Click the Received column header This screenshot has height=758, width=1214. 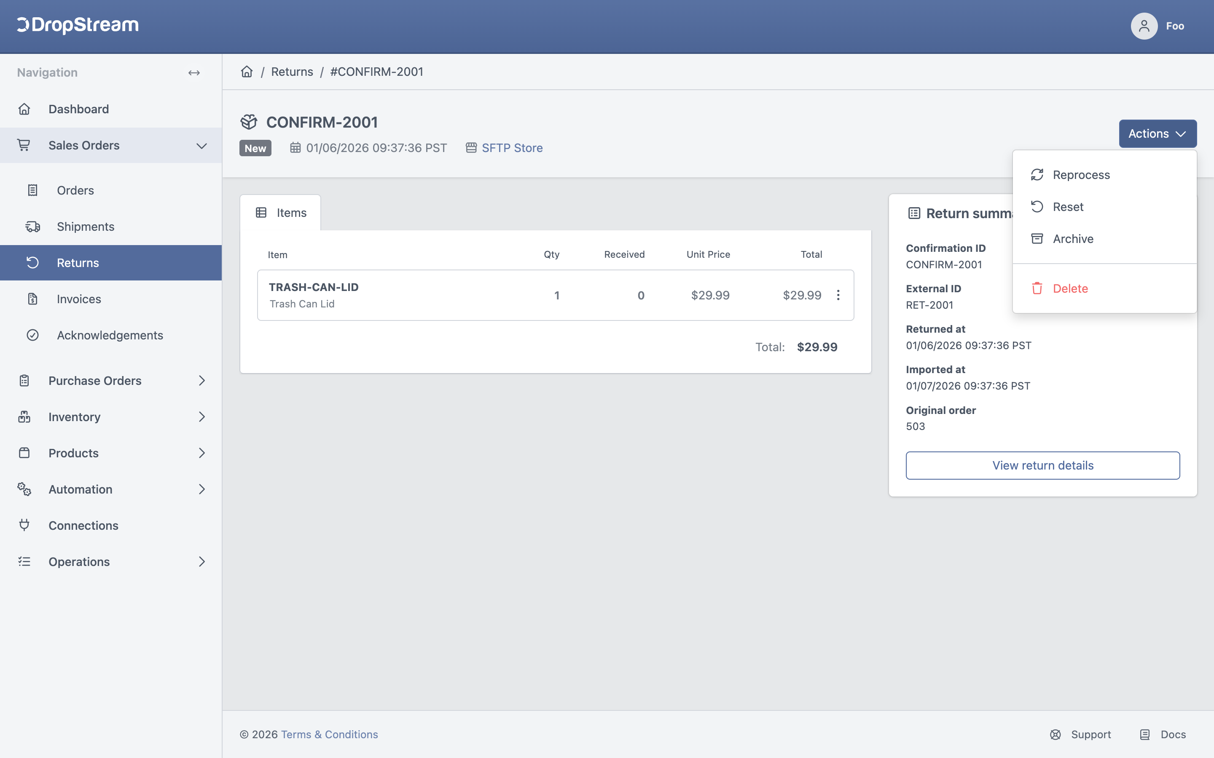click(625, 254)
